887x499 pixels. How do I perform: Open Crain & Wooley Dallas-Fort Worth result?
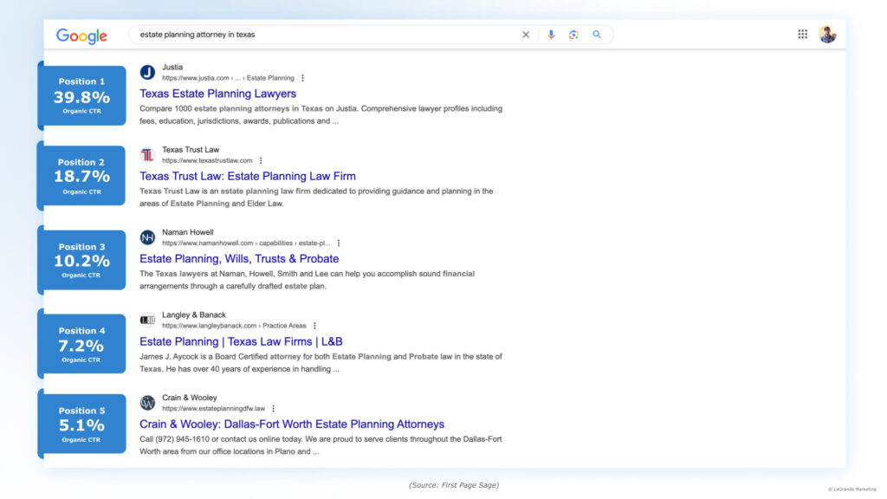click(x=292, y=424)
